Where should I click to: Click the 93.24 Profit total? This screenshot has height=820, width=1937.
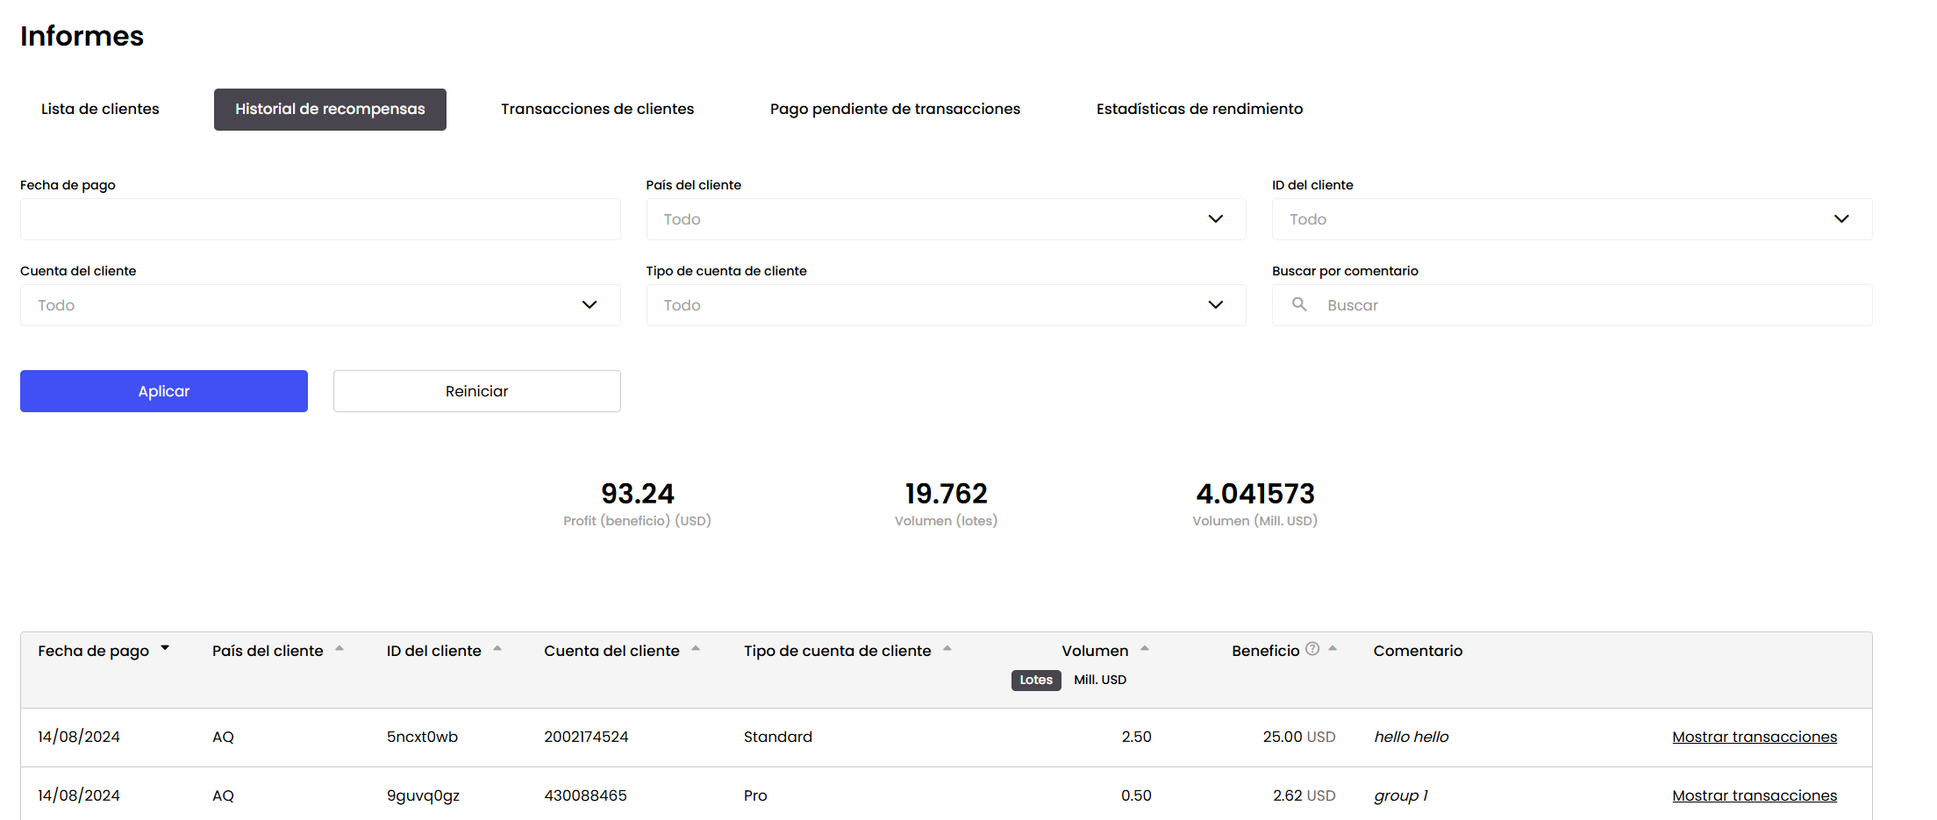point(638,494)
